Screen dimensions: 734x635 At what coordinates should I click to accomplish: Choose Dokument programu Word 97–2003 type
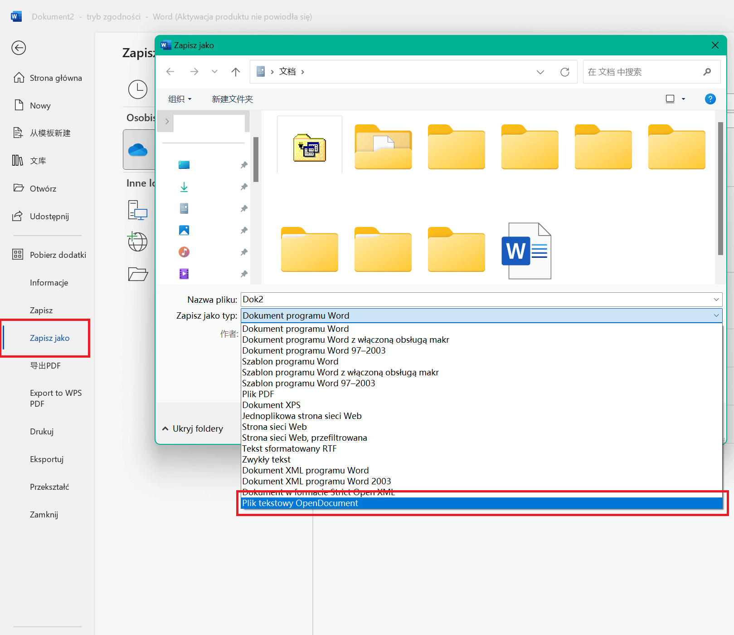481,350
